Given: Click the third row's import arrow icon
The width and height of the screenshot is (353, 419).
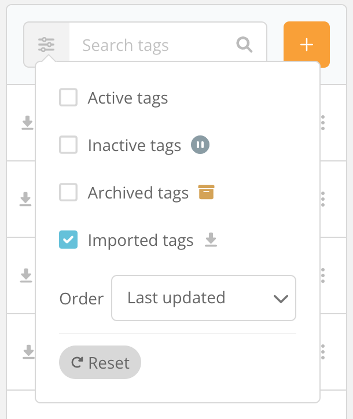Looking at the screenshot, I should click(26, 275).
